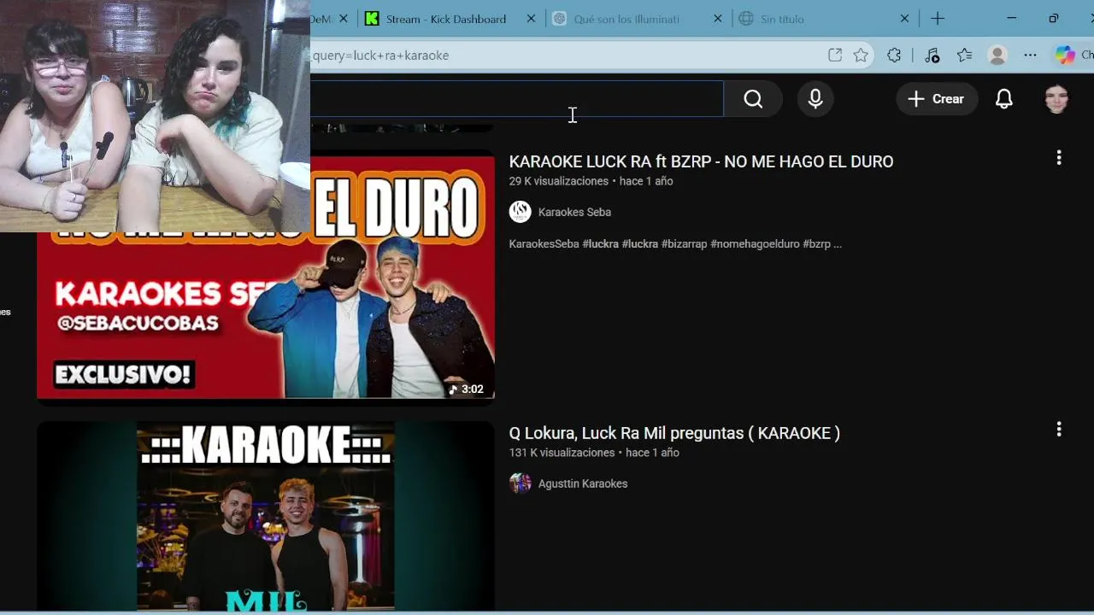Click the 3:02 duration badge

[467, 389]
